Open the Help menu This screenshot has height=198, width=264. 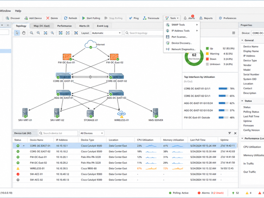click(x=18, y=11)
